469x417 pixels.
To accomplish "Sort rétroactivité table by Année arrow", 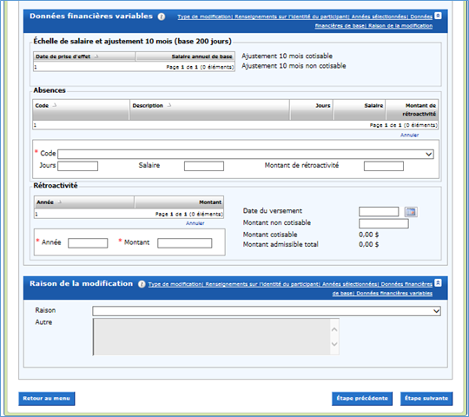I will [60, 202].
